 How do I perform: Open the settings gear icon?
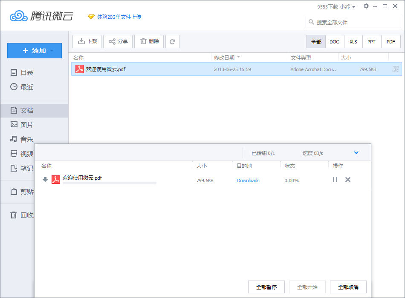click(366, 6)
